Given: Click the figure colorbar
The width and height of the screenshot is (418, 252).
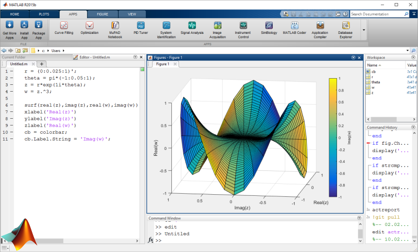Looking at the screenshot, I should point(333,137).
